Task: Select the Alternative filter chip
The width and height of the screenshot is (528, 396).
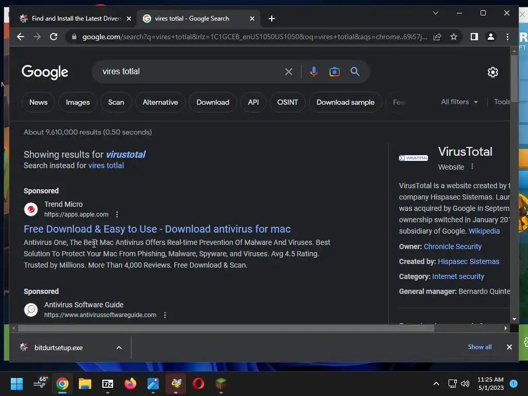Action: 160,102
